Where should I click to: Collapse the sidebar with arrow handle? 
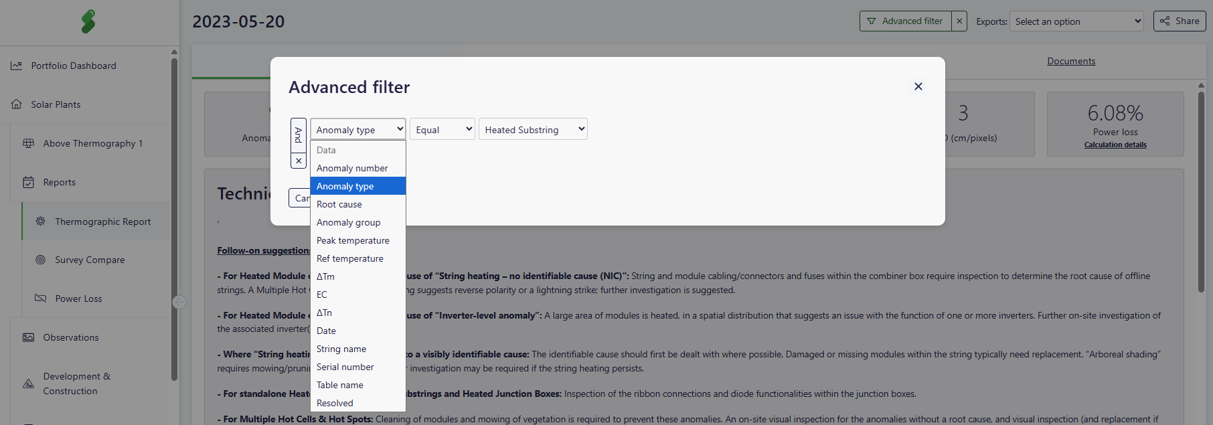pos(179,303)
